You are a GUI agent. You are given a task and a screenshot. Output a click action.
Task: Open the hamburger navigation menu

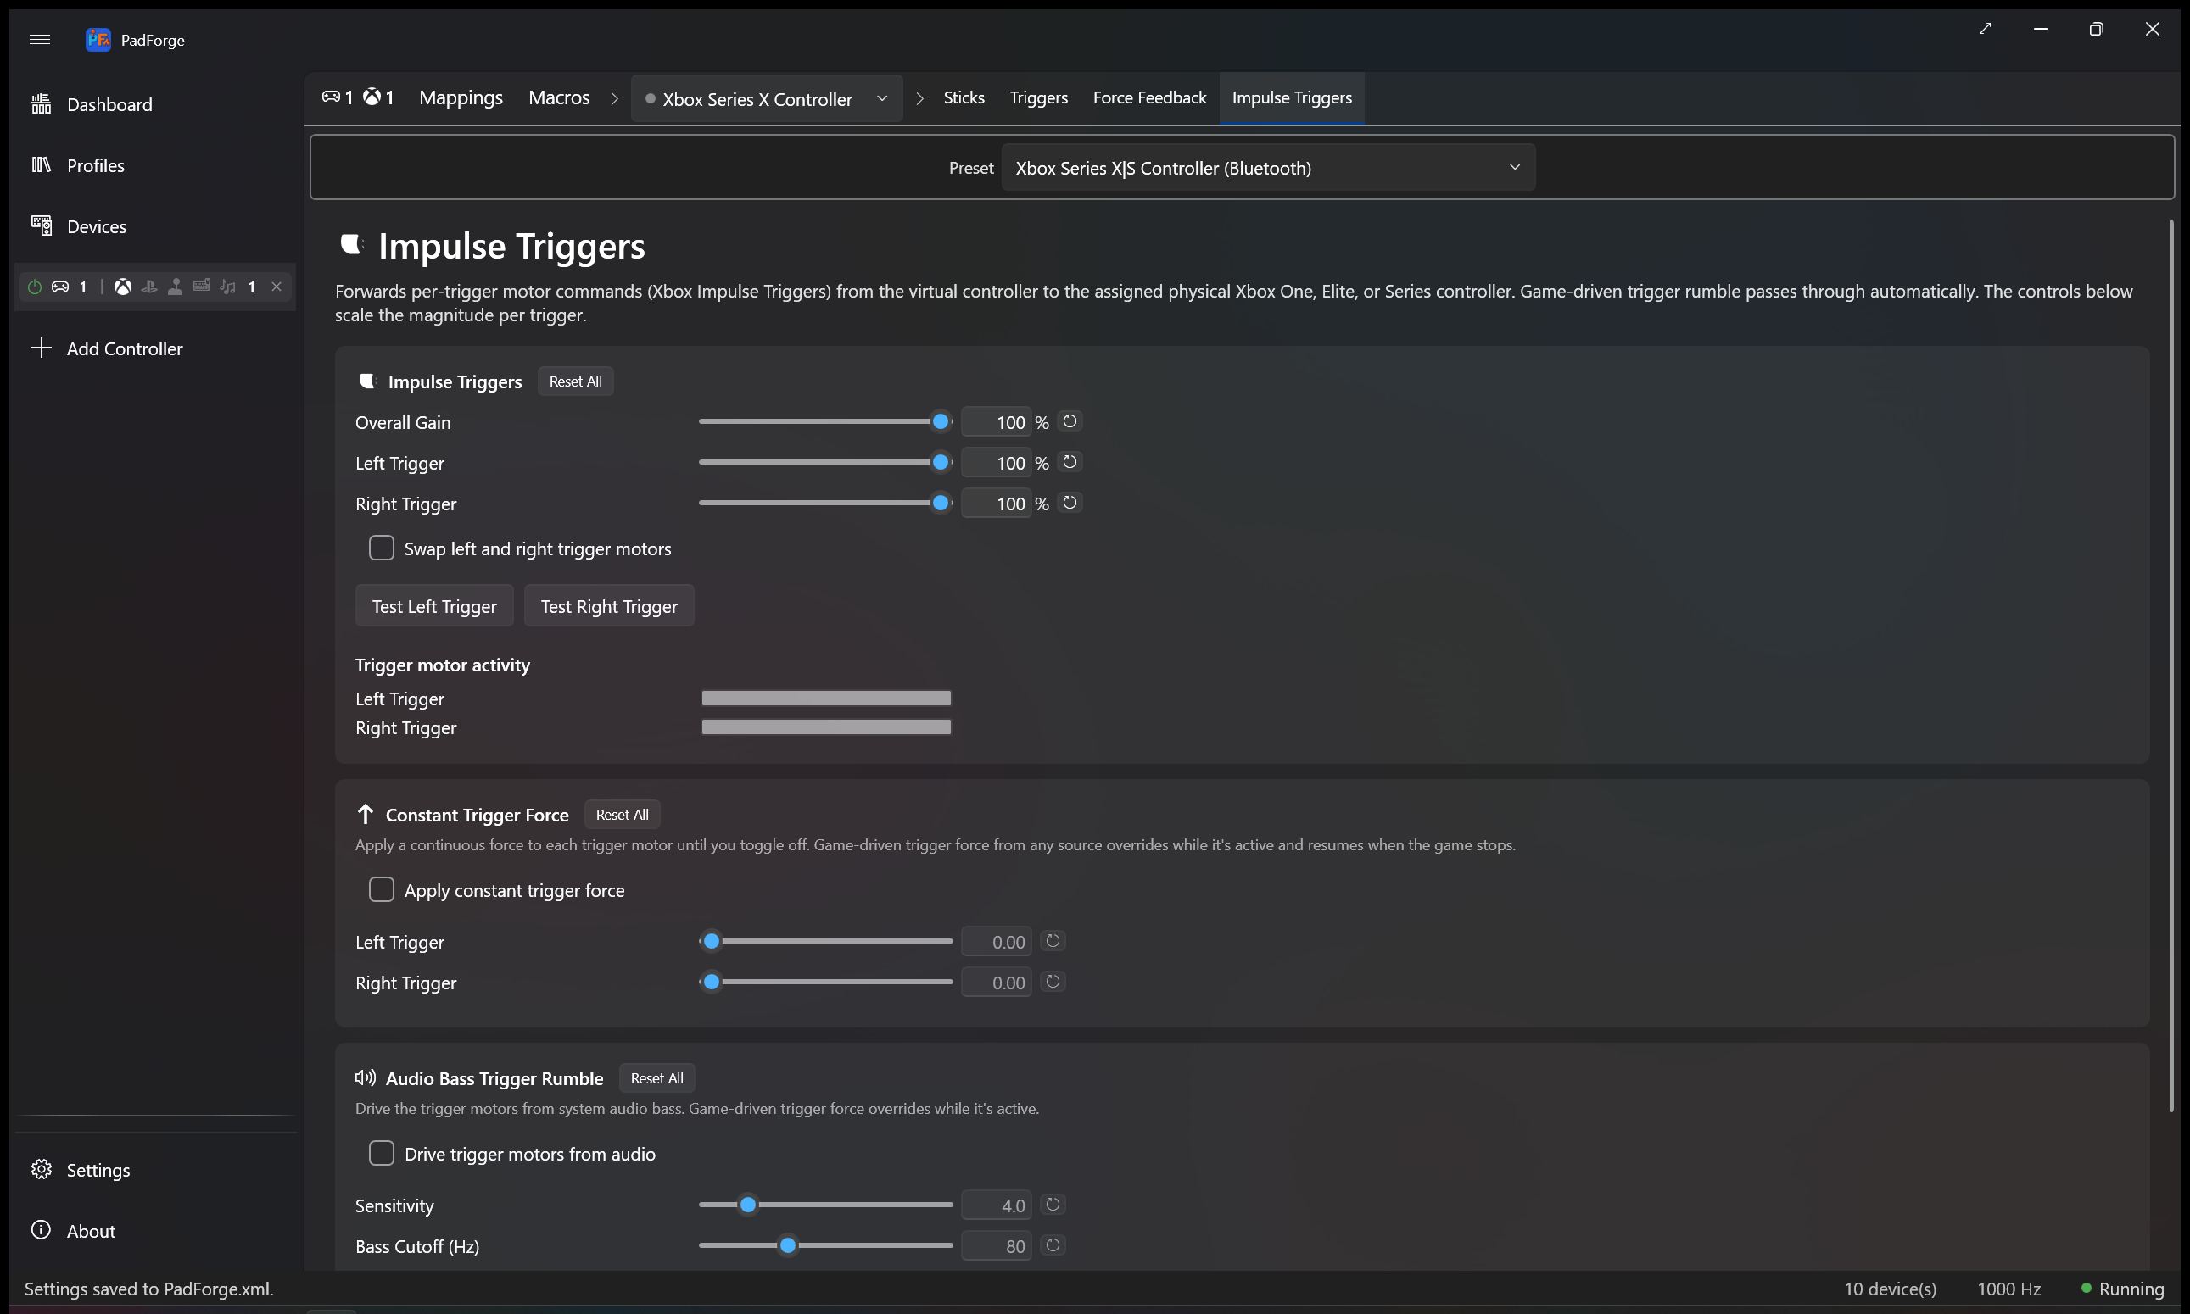tap(40, 39)
